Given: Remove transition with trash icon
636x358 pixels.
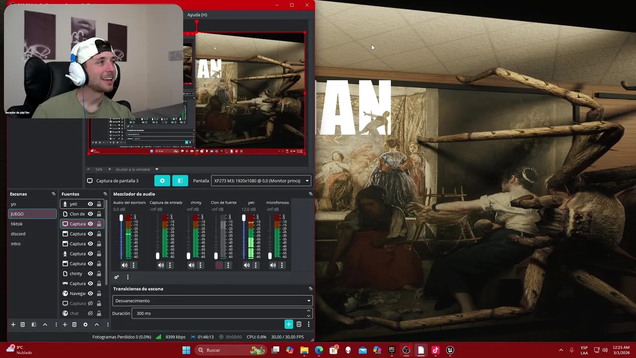Looking at the screenshot, I should click(299, 324).
